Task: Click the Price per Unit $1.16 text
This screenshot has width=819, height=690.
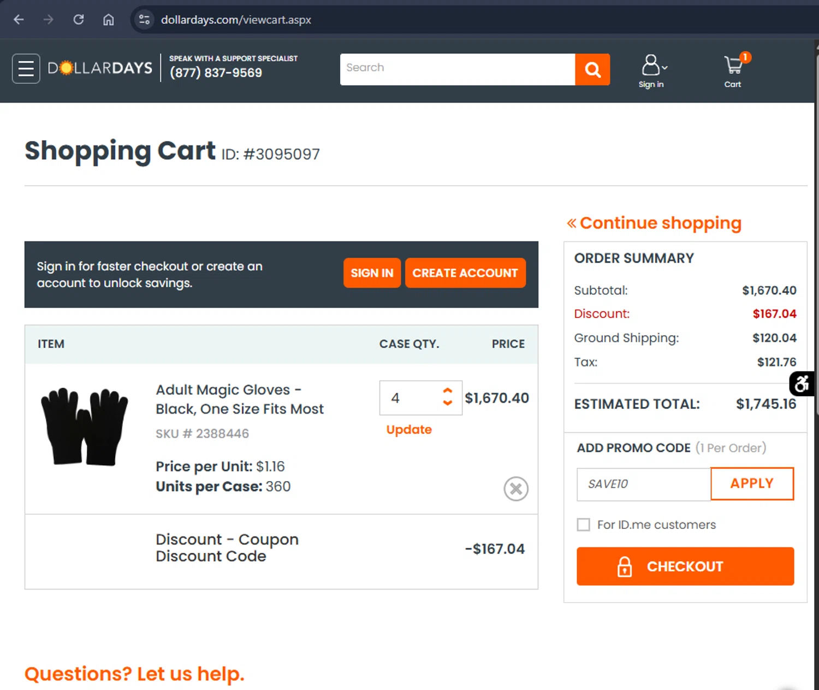Action: (220, 467)
